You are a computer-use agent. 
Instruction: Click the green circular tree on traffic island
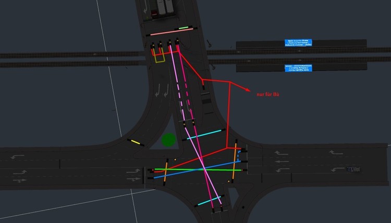click(x=168, y=139)
